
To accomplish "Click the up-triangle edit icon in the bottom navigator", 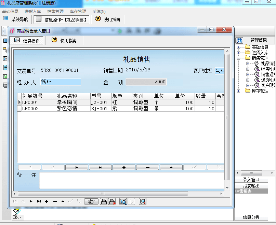I will pyautogui.click(x=63, y=201).
